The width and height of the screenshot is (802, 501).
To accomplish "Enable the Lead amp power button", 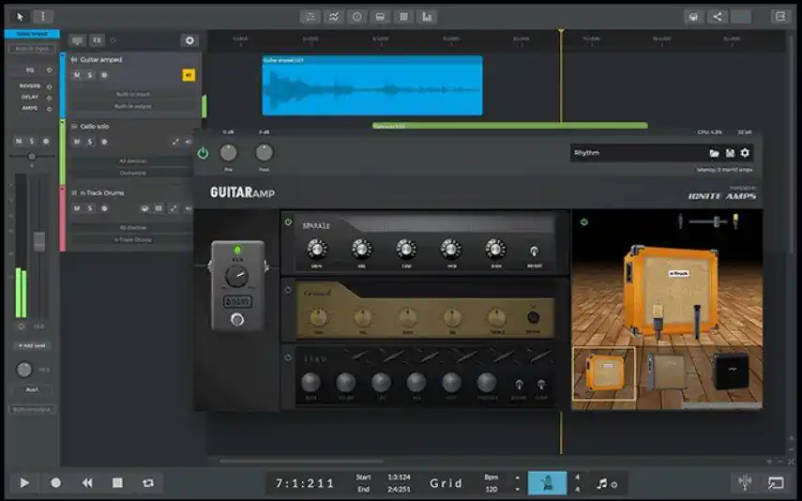I will coord(288,357).
